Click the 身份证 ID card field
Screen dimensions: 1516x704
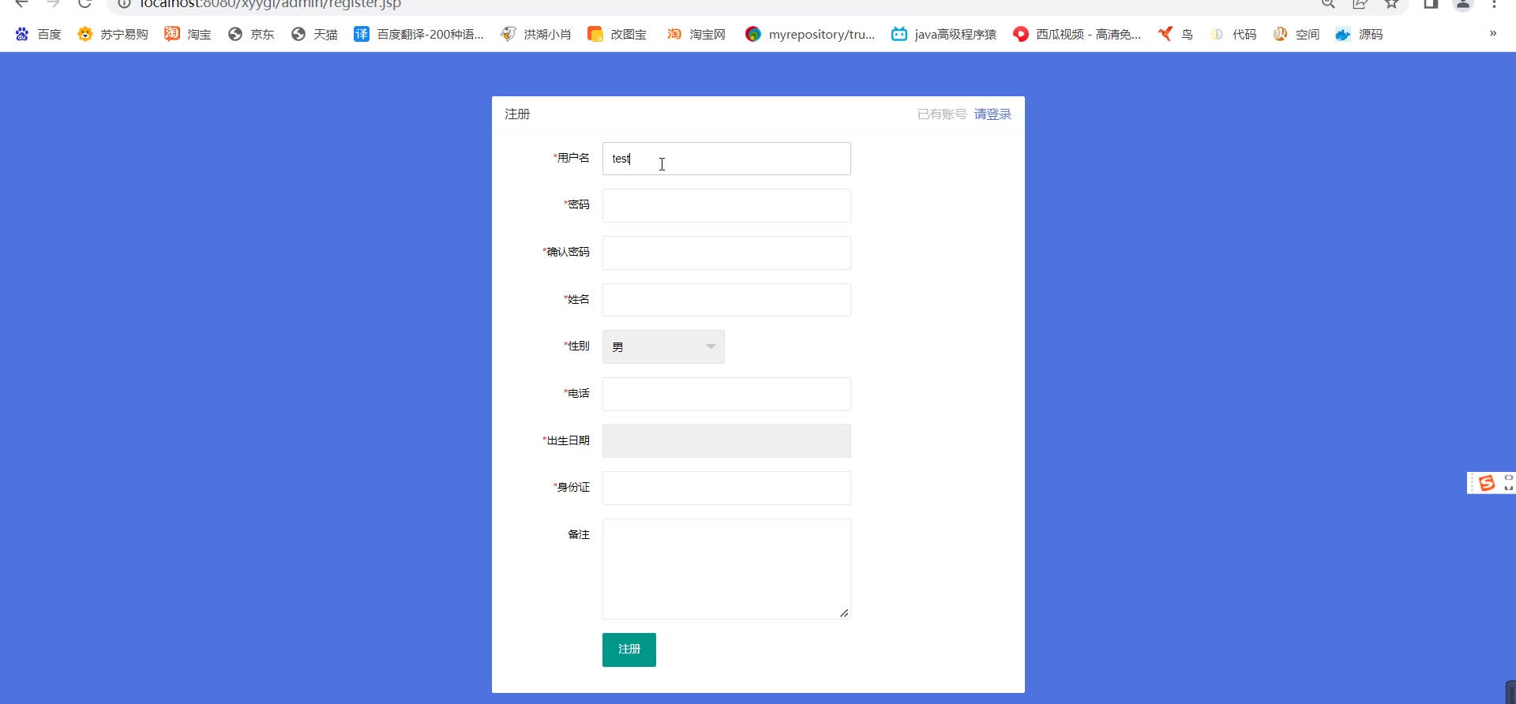726,488
